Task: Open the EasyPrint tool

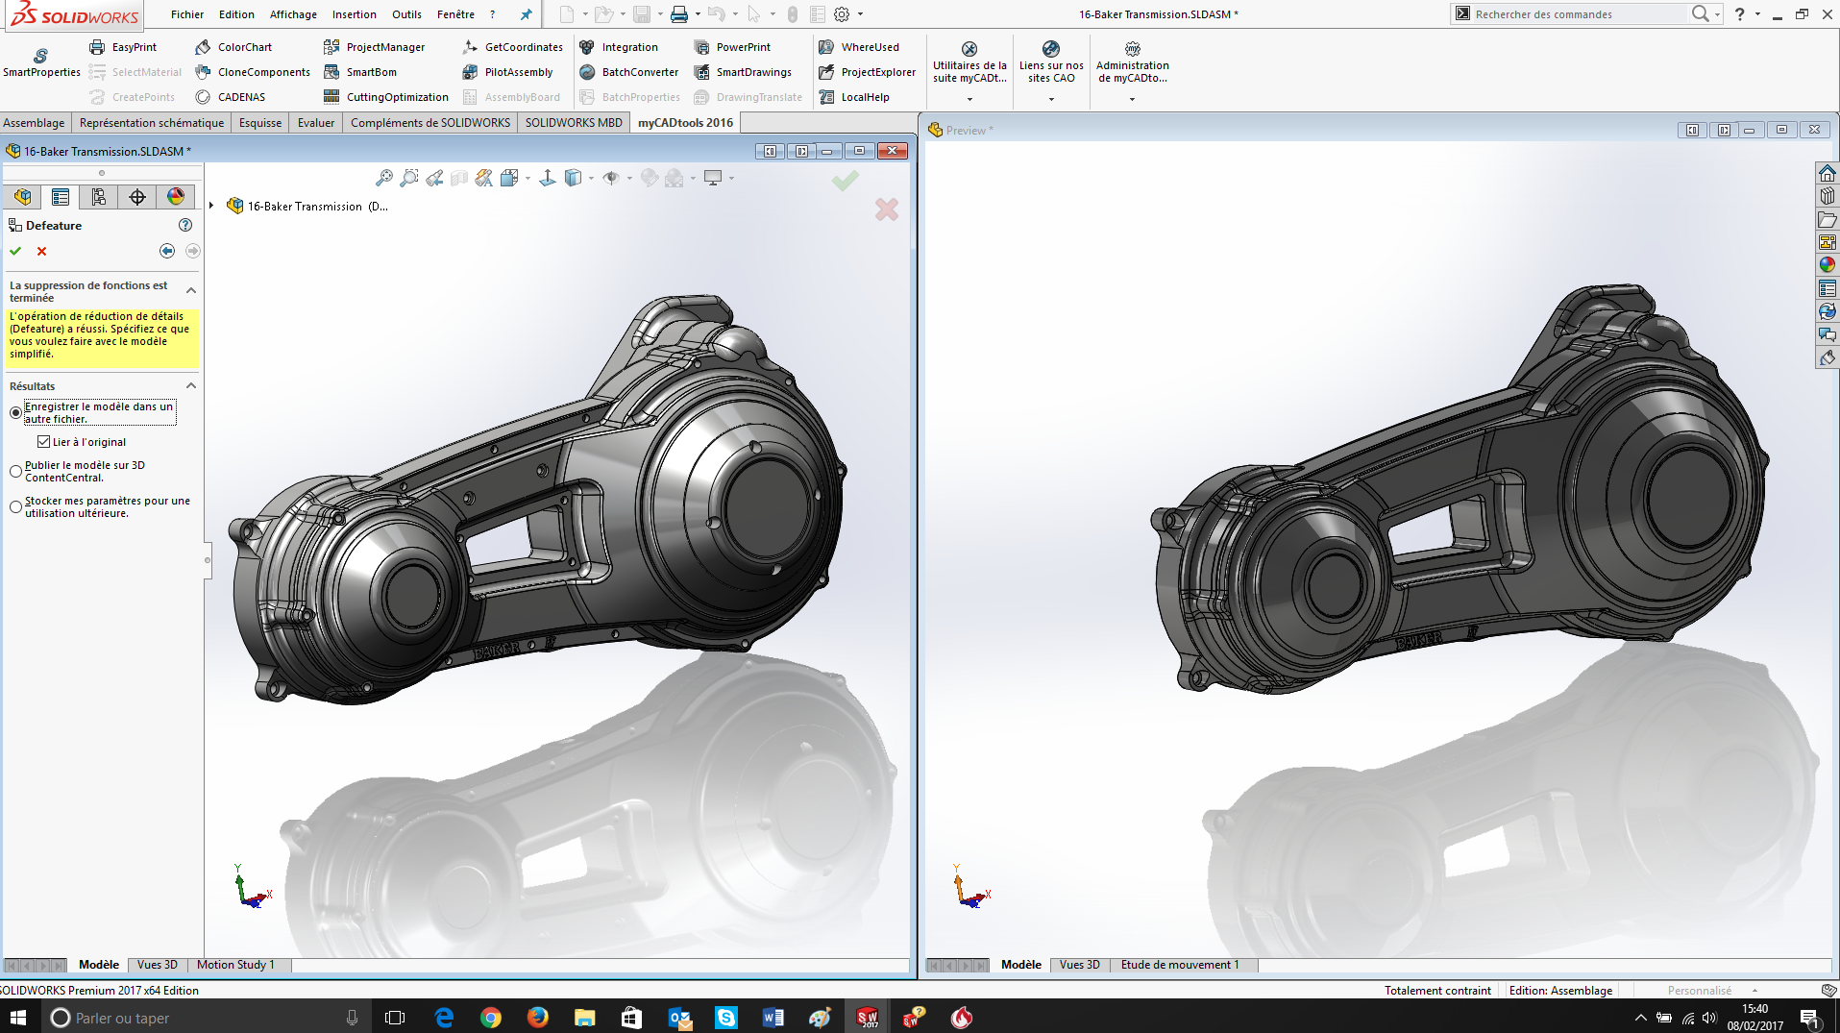Action: tap(123, 47)
